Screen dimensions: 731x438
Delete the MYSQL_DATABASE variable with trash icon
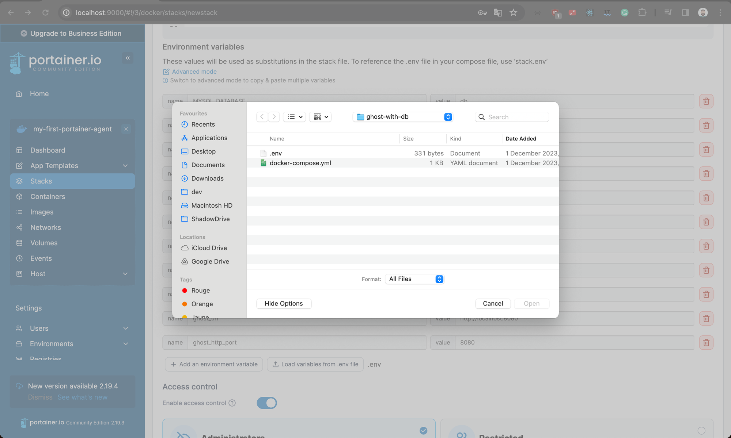tap(706, 101)
